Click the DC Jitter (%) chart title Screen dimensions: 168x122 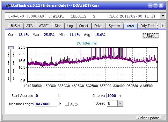coord(87,43)
